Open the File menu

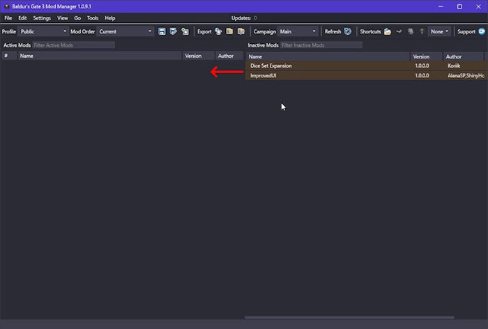[8, 17]
